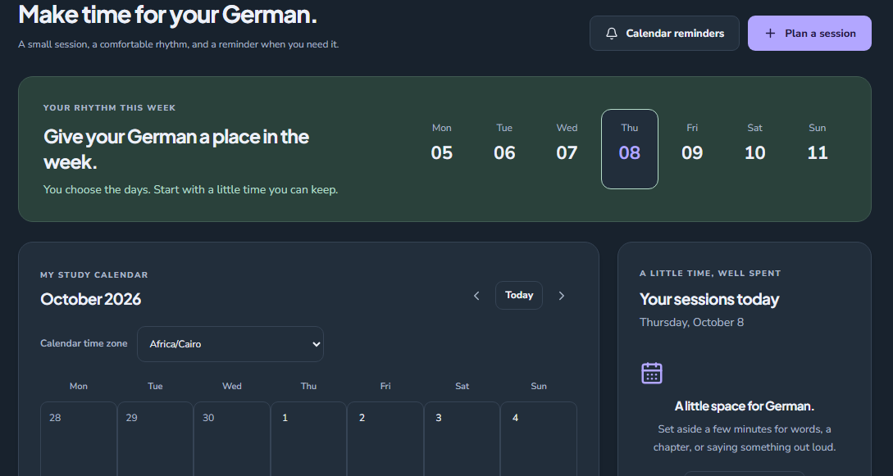Go to previous month with left chevron

click(476, 296)
